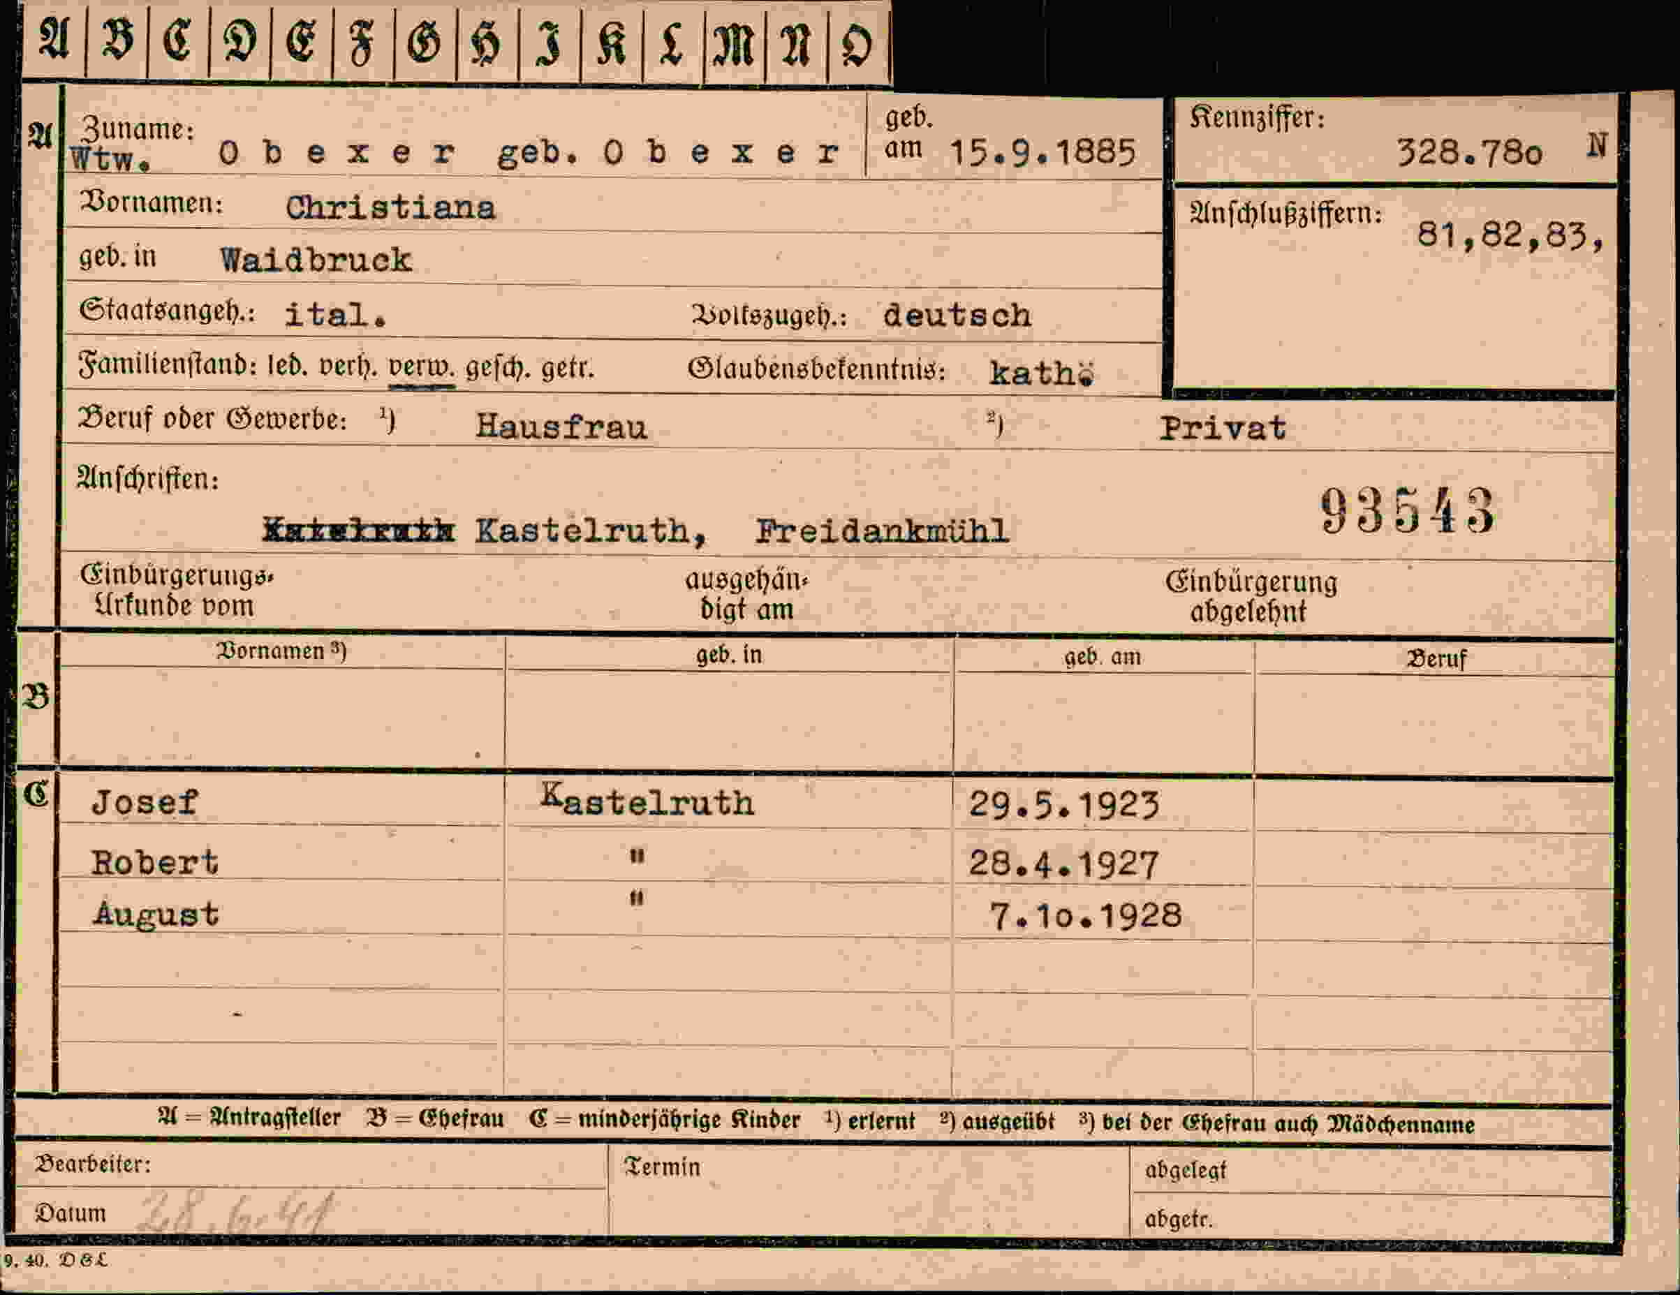Select the Kennziffer value '328.780'

(x=1469, y=153)
